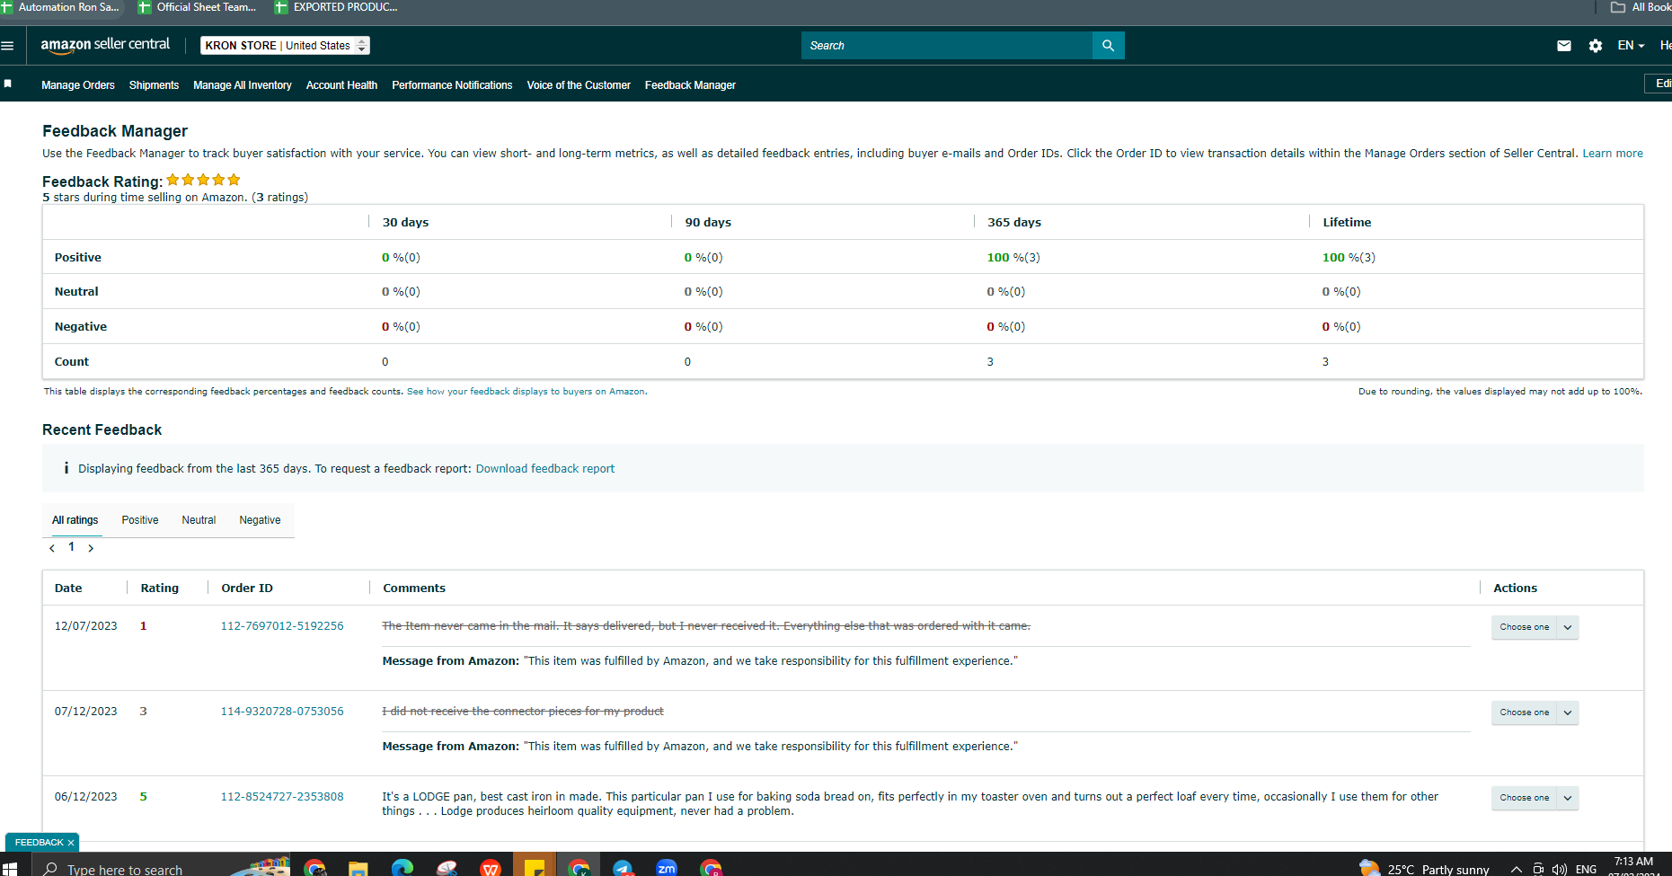Click the info icon in feedback notice
This screenshot has width=1672, height=876.
pos(66,468)
